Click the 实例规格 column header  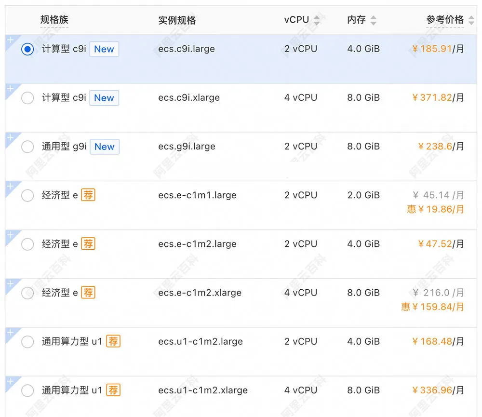pos(177,20)
